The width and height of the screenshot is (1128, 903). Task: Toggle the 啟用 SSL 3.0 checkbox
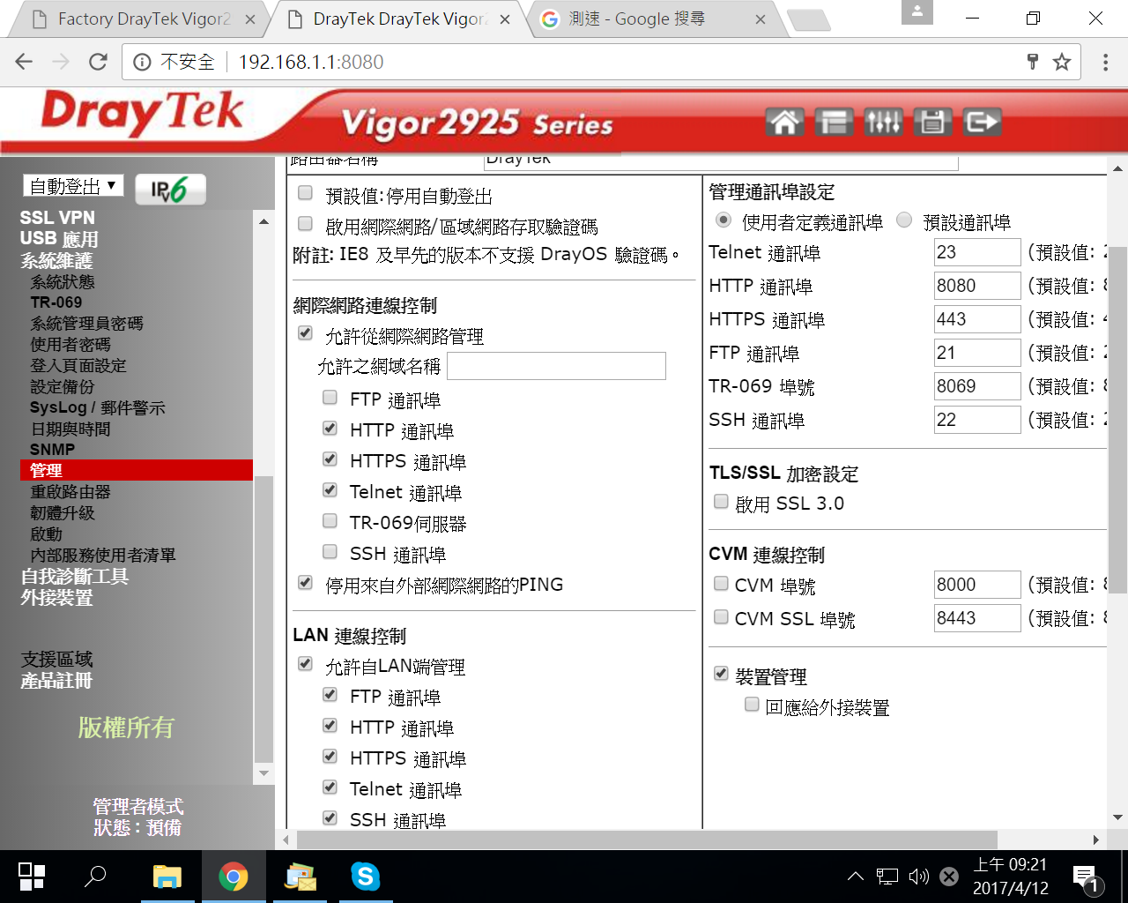point(721,502)
